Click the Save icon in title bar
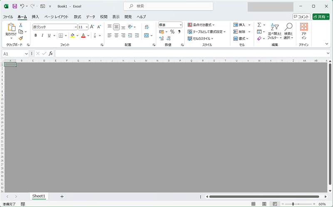The height and width of the screenshot is (207, 333). point(15,6)
